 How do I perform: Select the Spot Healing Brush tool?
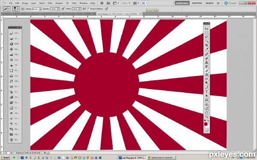point(206,54)
